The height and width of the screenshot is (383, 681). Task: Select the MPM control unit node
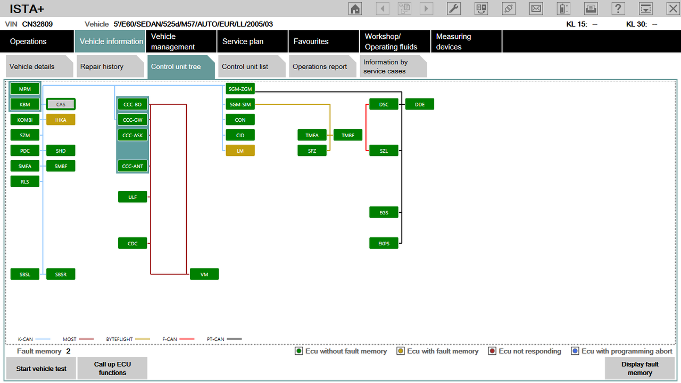tap(25, 89)
